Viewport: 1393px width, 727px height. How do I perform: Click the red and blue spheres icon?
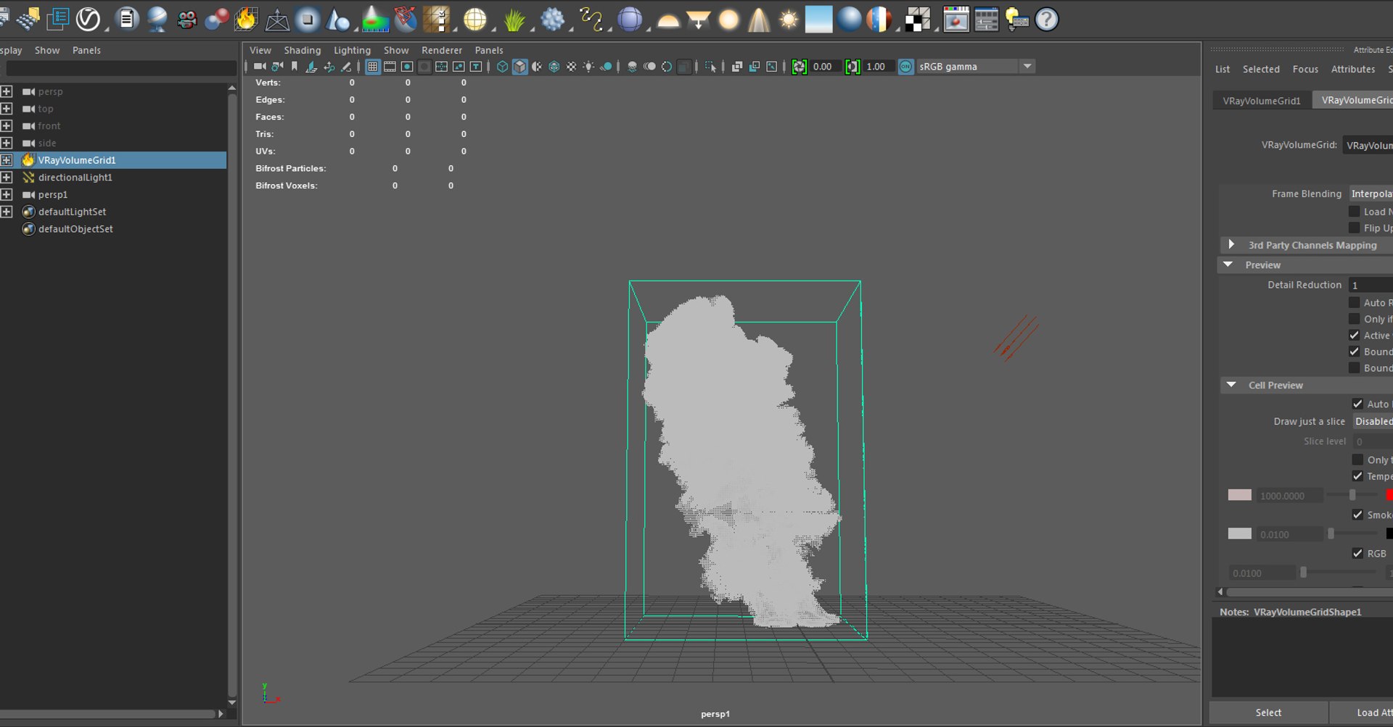217,20
